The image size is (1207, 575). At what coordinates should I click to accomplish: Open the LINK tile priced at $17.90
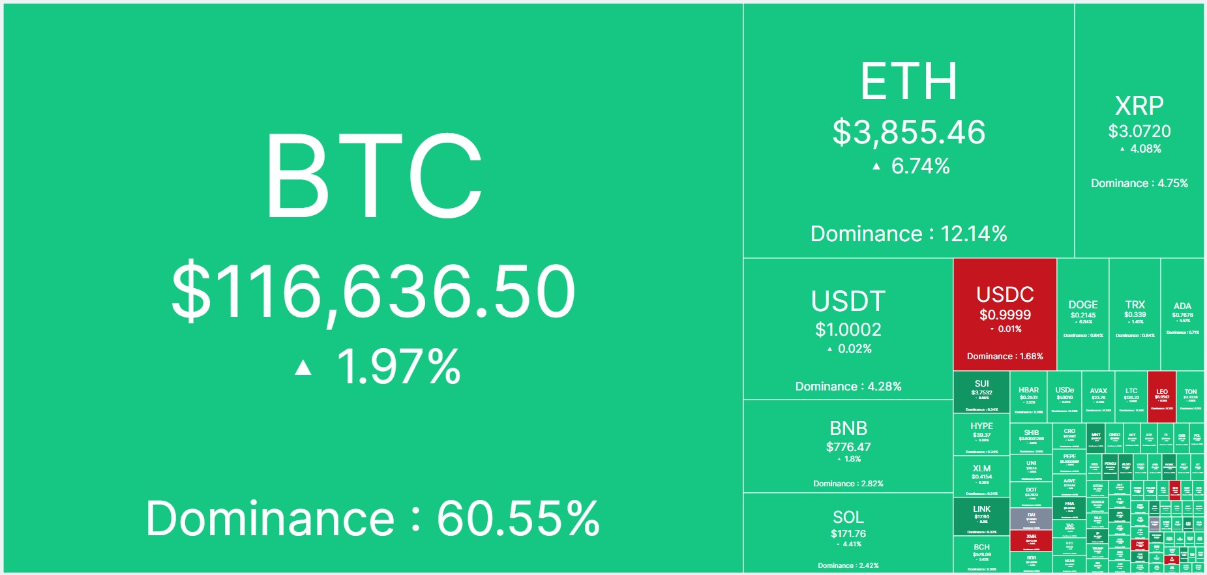(981, 516)
